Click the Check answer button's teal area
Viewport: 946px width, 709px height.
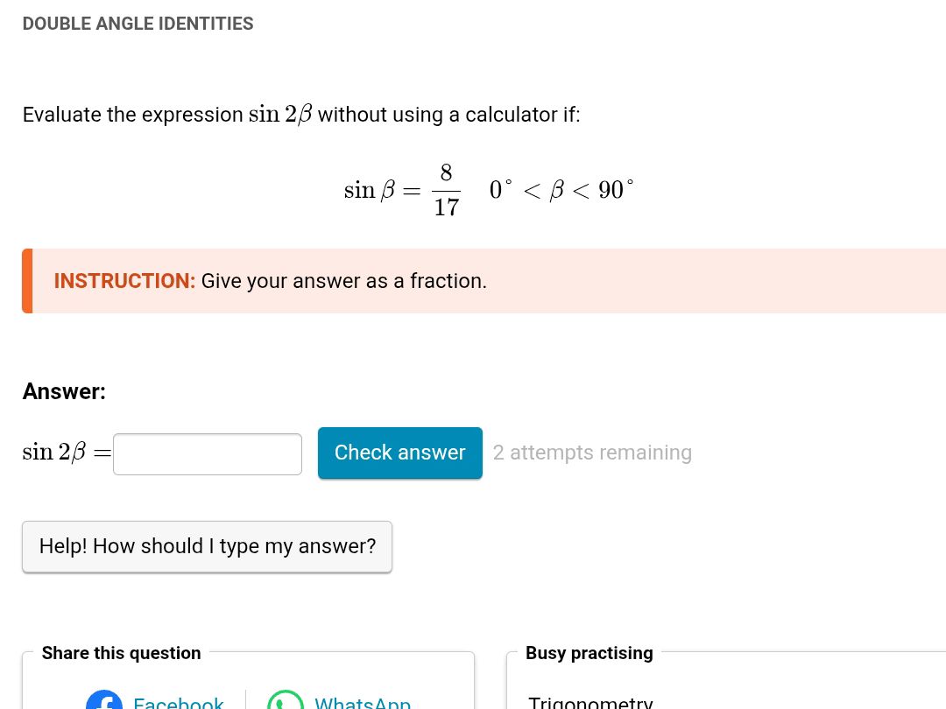point(399,453)
